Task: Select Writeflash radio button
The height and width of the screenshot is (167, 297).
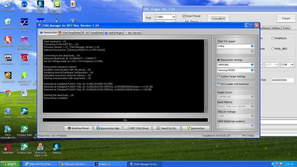Action: coord(273,38)
